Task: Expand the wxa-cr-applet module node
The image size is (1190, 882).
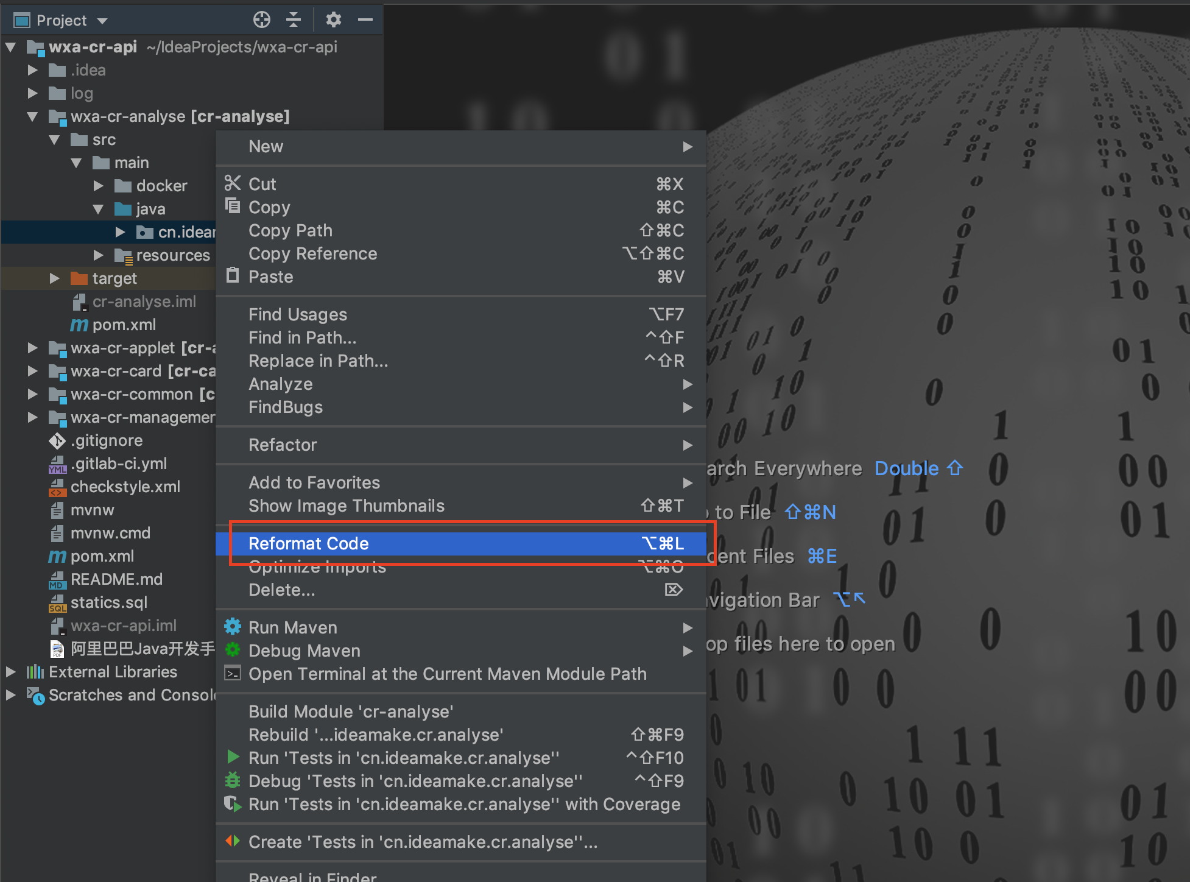Action: click(33, 347)
